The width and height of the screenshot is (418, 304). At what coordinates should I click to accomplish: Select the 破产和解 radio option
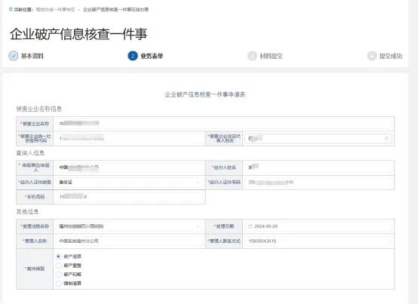coord(58,275)
